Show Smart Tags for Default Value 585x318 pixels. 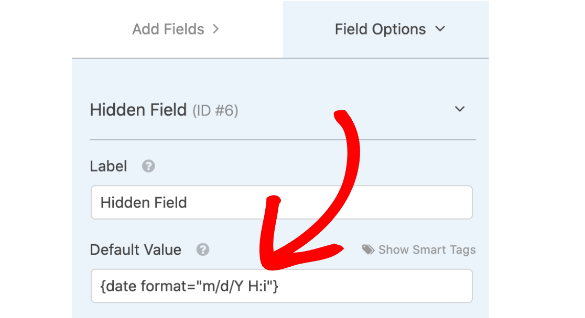click(x=419, y=250)
